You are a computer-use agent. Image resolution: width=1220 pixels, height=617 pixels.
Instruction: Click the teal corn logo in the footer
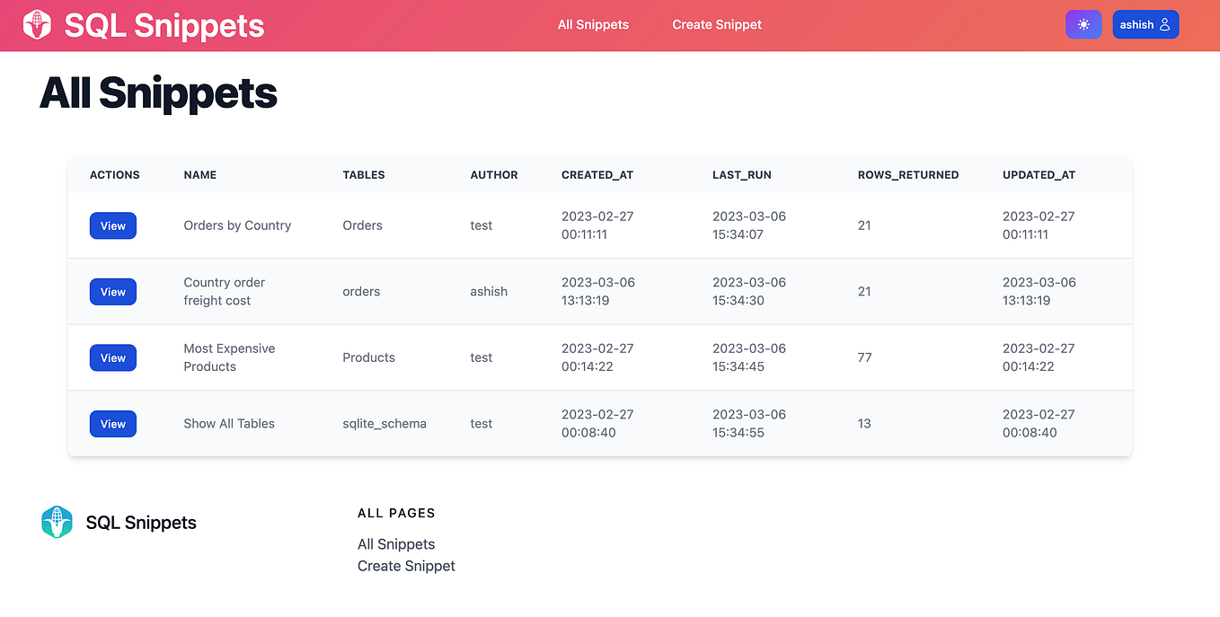tap(57, 522)
